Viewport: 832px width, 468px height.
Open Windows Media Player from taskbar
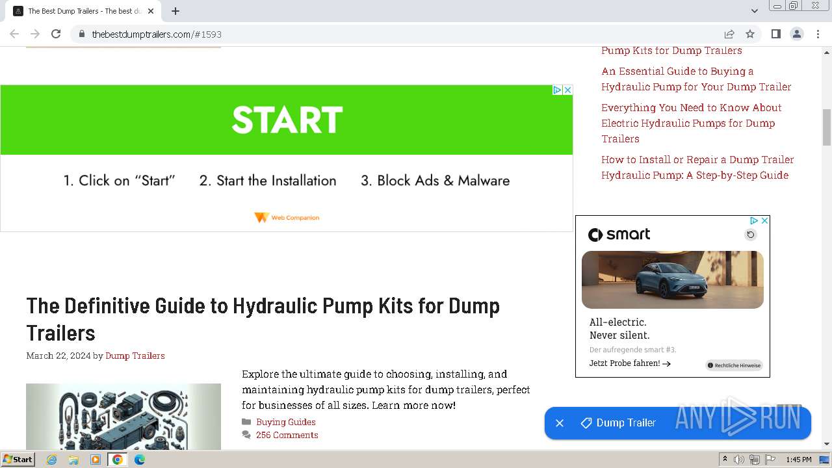96,460
